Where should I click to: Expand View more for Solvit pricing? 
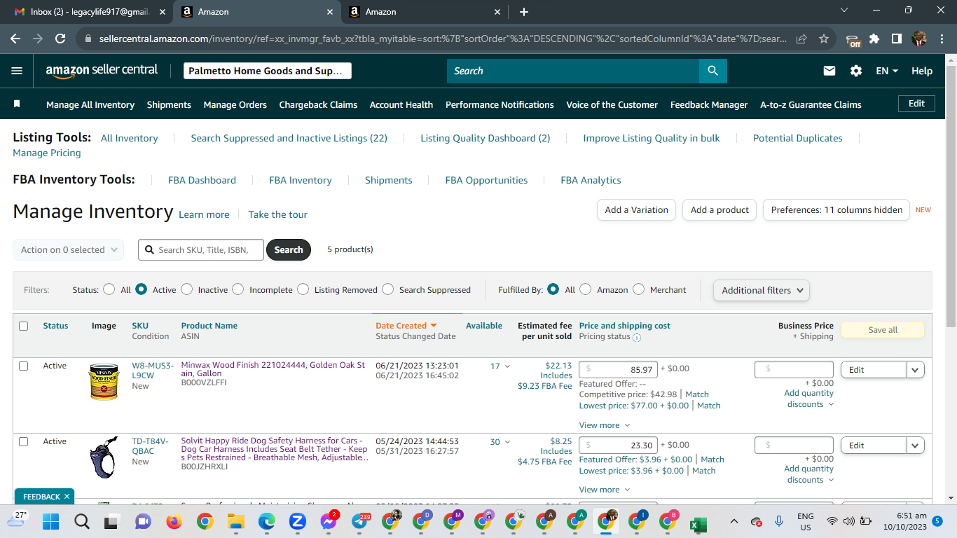pyautogui.click(x=605, y=490)
